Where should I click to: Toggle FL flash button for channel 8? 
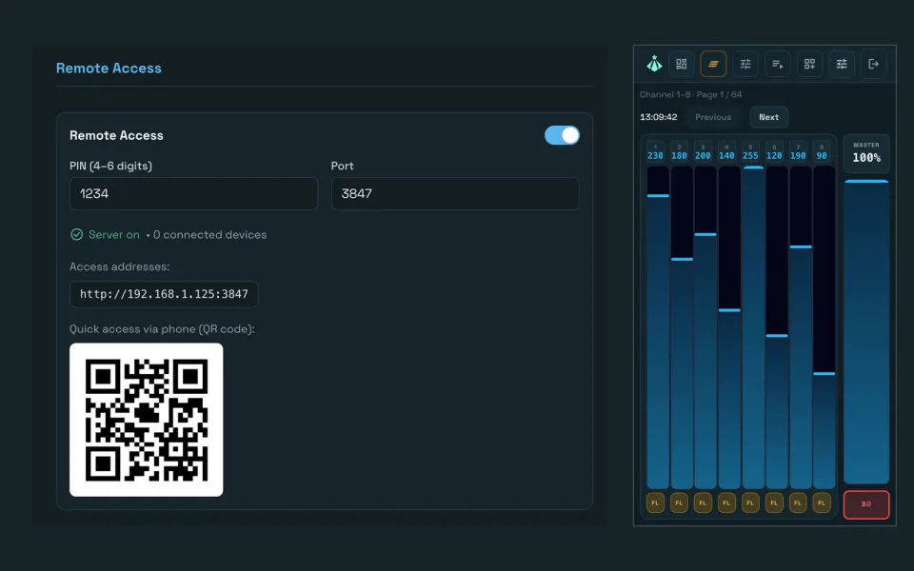(x=822, y=502)
